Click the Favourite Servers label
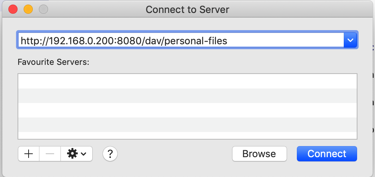This screenshot has width=375, height=177. [x=53, y=62]
